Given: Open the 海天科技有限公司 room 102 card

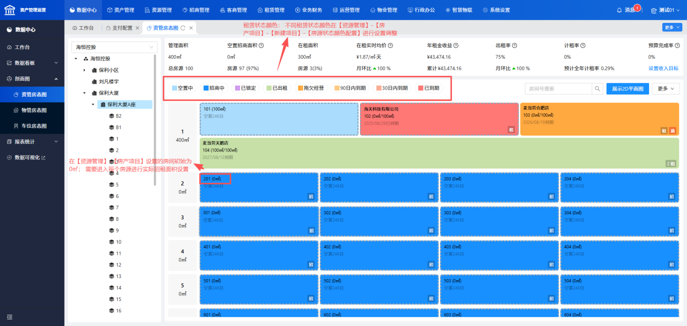Looking at the screenshot, I should coord(438,119).
